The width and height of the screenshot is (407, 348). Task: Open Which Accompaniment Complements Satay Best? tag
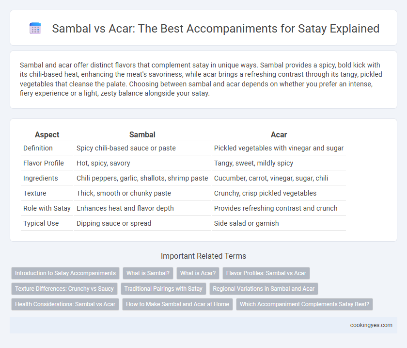tap(304, 304)
